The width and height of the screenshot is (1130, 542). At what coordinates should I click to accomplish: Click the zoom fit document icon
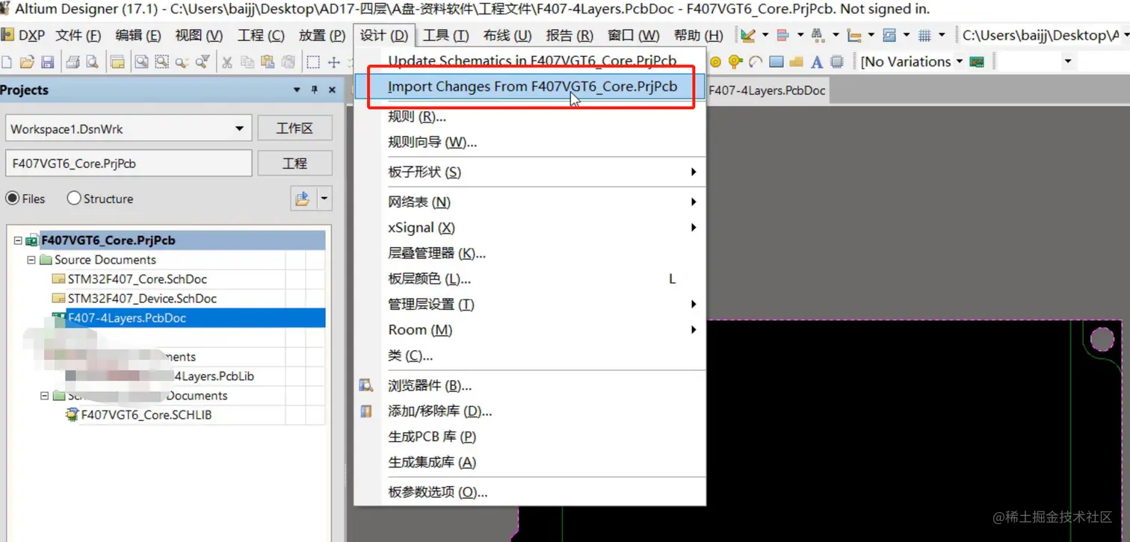coord(141,62)
